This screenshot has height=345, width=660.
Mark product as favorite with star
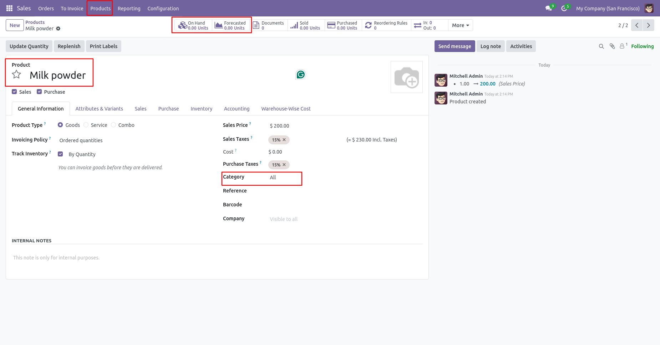click(x=16, y=74)
